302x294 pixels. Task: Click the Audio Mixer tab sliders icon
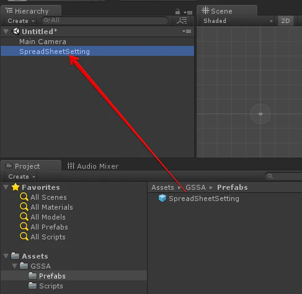coord(71,166)
